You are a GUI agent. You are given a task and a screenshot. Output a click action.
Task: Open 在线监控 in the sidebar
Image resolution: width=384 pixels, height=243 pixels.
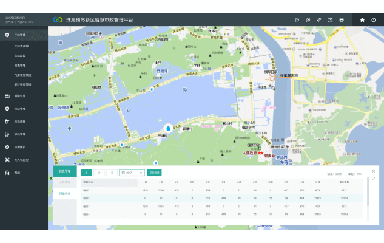[20, 55]
